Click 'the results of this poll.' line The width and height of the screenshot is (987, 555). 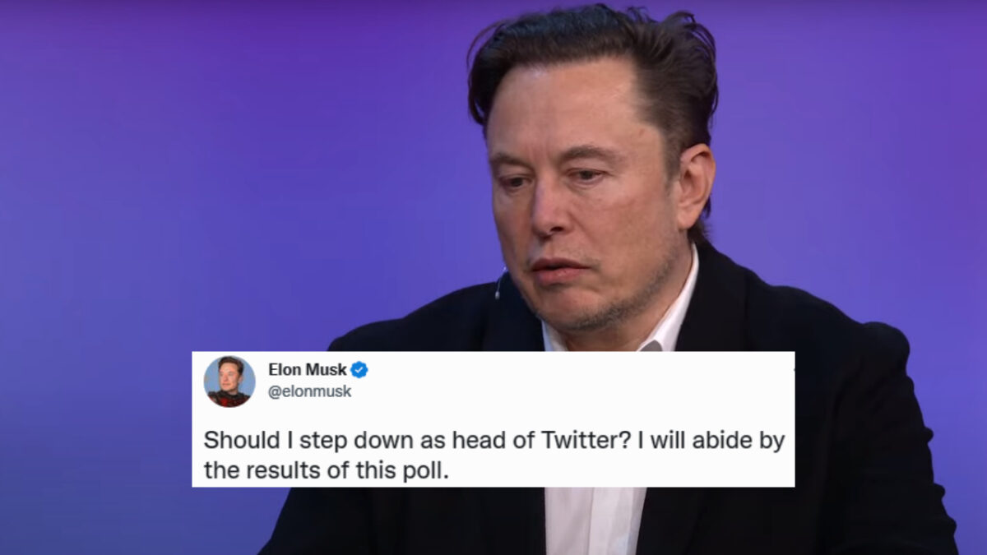coord(327,471)
